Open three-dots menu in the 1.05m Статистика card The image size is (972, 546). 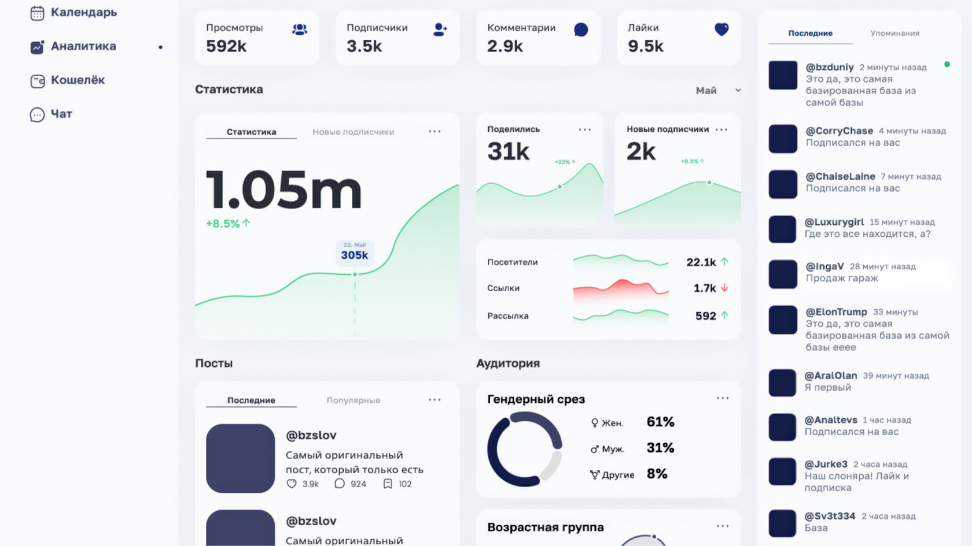point(435,132)
